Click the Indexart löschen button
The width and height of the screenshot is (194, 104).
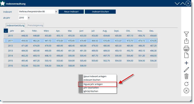[100, 12]
